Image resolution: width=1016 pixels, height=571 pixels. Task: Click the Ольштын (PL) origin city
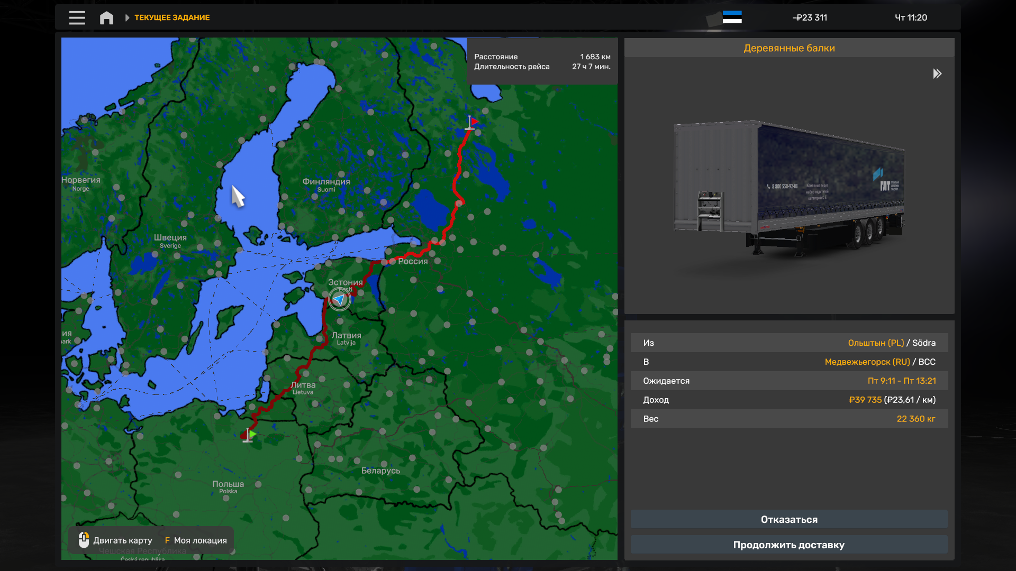pyautogui.click(x=876, y=343)
